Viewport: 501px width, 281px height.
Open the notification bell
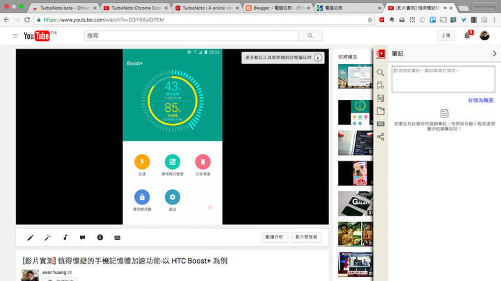coord(467,35)
